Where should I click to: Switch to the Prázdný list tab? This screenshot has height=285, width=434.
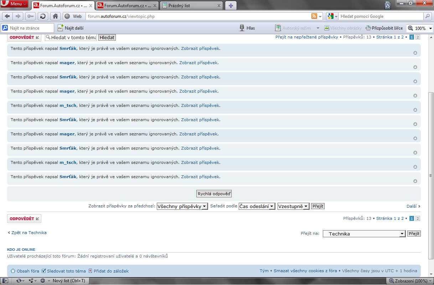click(x=191, y=6)
